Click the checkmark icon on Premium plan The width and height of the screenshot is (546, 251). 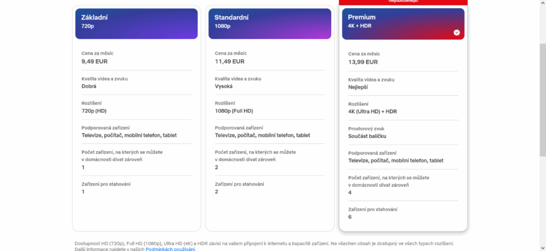pos(456,32)
